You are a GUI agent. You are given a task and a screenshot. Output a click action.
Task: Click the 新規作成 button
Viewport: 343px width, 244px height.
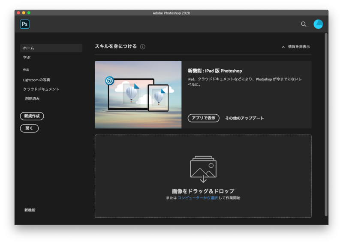coord(32,116)
